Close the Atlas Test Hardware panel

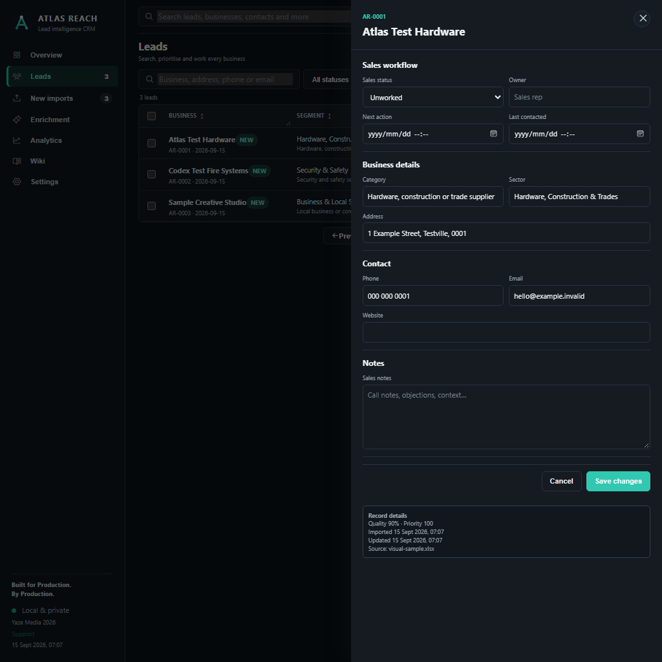point(642,19)
